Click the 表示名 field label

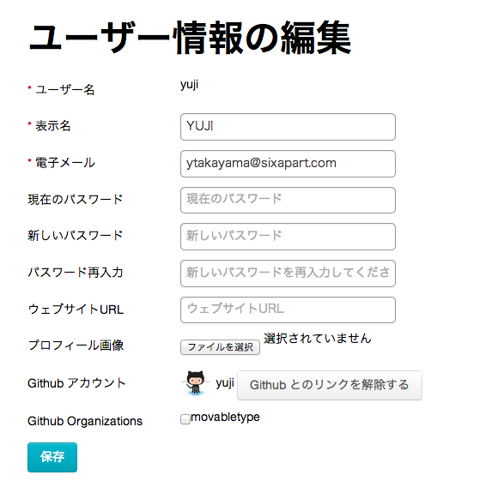(x=52, y=126)
